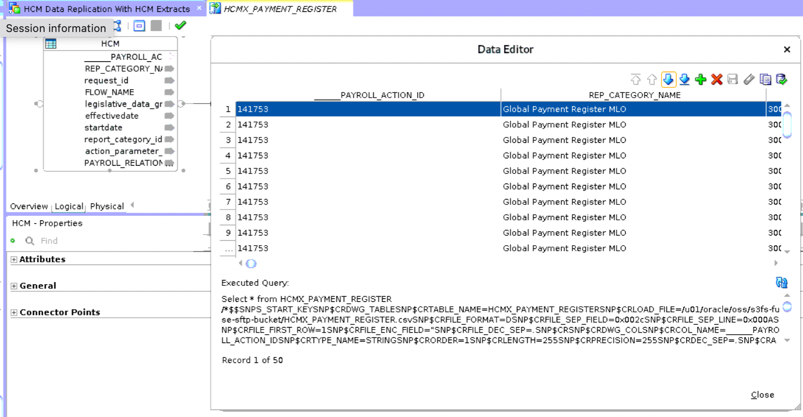803x417 pixels.
Task: Expand the General section
Action: point(14,286)
